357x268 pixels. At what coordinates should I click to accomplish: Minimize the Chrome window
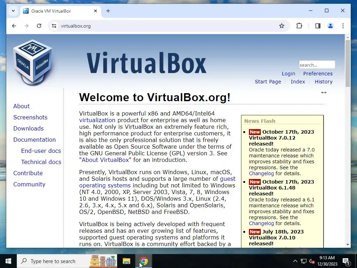point(311,10)
